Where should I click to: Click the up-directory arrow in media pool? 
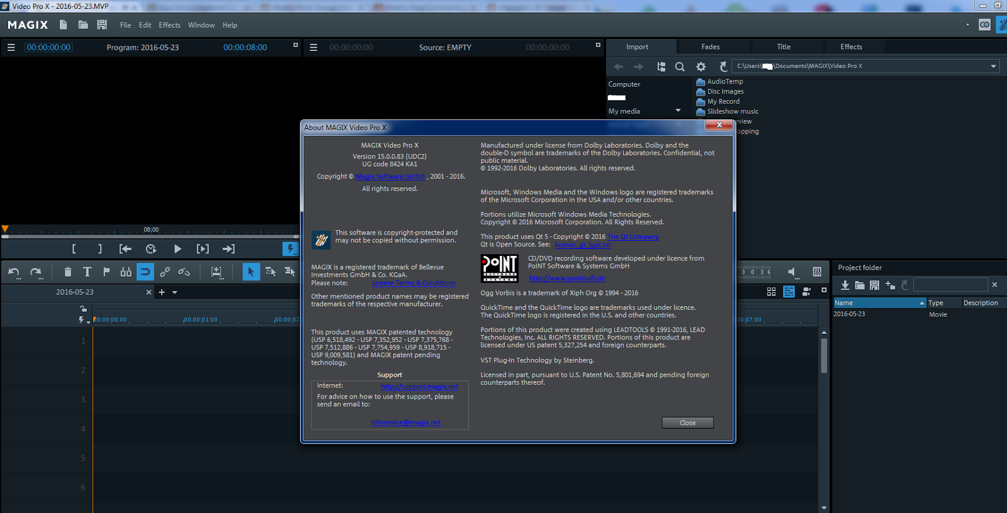click(723, 67)
